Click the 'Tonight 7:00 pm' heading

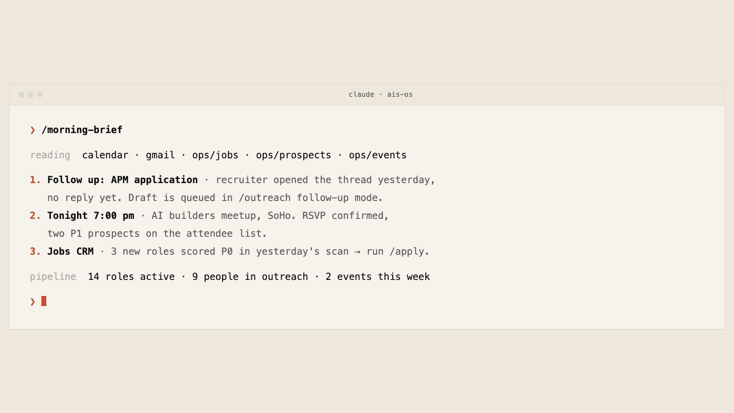click(91, 216)
